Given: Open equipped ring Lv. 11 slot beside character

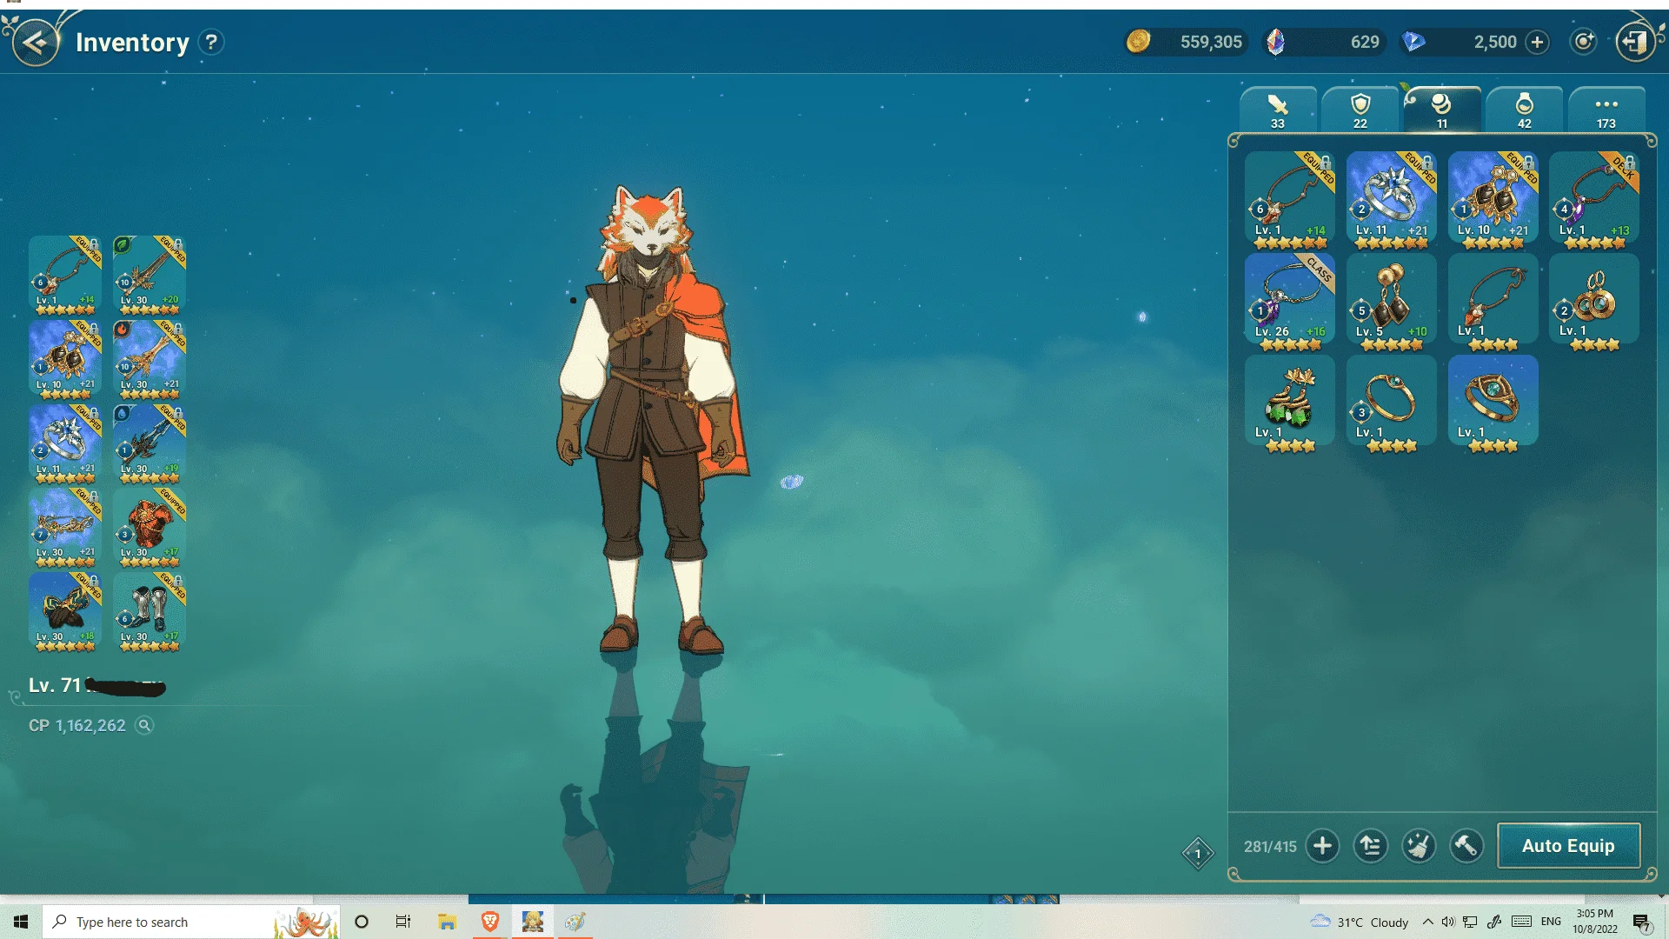Looking at the screenshot, I should tap(65, 443).
